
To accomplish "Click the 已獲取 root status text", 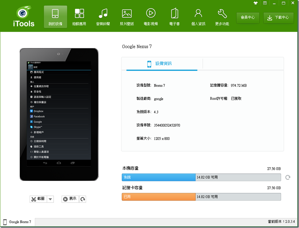I will click(236, 99).
